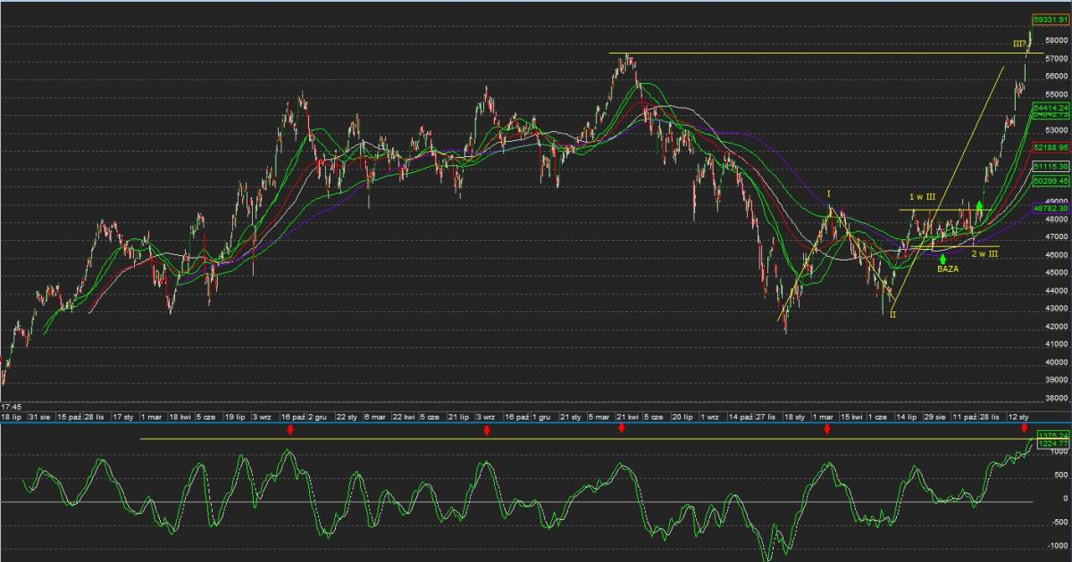The height and width of the screenshot is (562, 1072).
Task: Click the green 50299.45 price label
Action: click(1051, 181)
